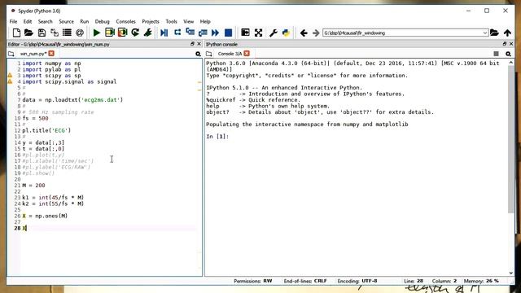Image resolution: width=521 pixels, height=293 pixels.
Task: Open the editor pane options magnifier icon
Action: pyautogui.click(x=198, y=54)
